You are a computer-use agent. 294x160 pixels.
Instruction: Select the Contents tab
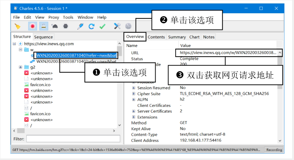pyautogui.click(x=156, y=37)
